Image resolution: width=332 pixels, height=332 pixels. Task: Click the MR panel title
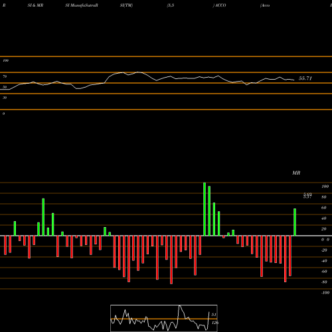tap(296, 173)
